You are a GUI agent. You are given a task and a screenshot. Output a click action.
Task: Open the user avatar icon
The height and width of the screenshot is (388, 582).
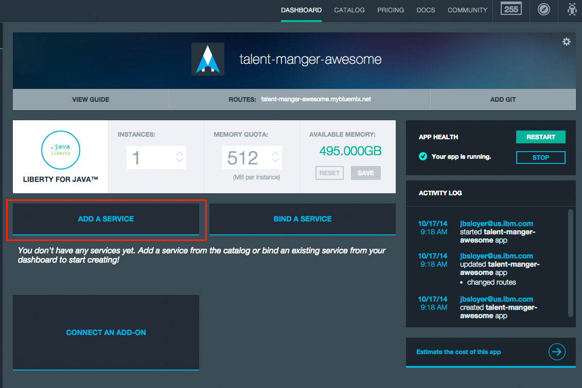[x=572, y=9]
